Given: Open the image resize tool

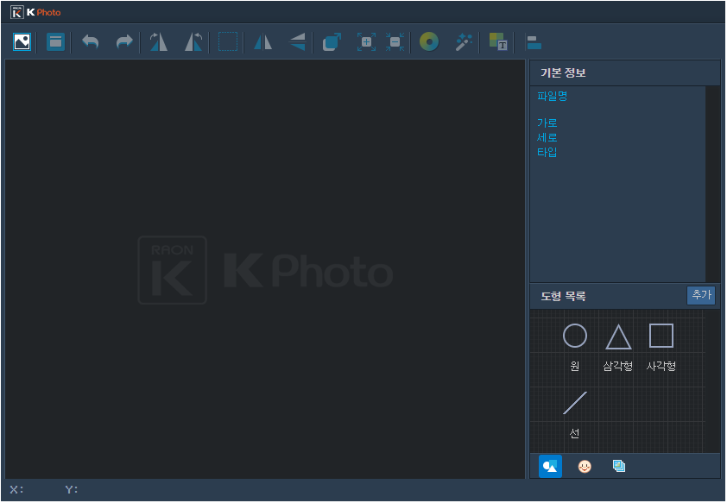Looking at the screenshot, I should pyautogui.click(x=332, y=42).
